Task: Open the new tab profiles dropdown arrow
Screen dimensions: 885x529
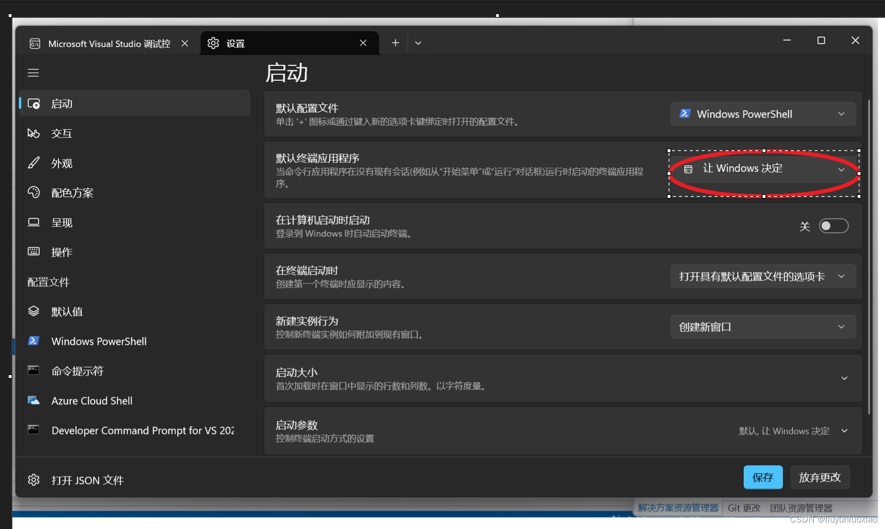Action: [418, 43]
